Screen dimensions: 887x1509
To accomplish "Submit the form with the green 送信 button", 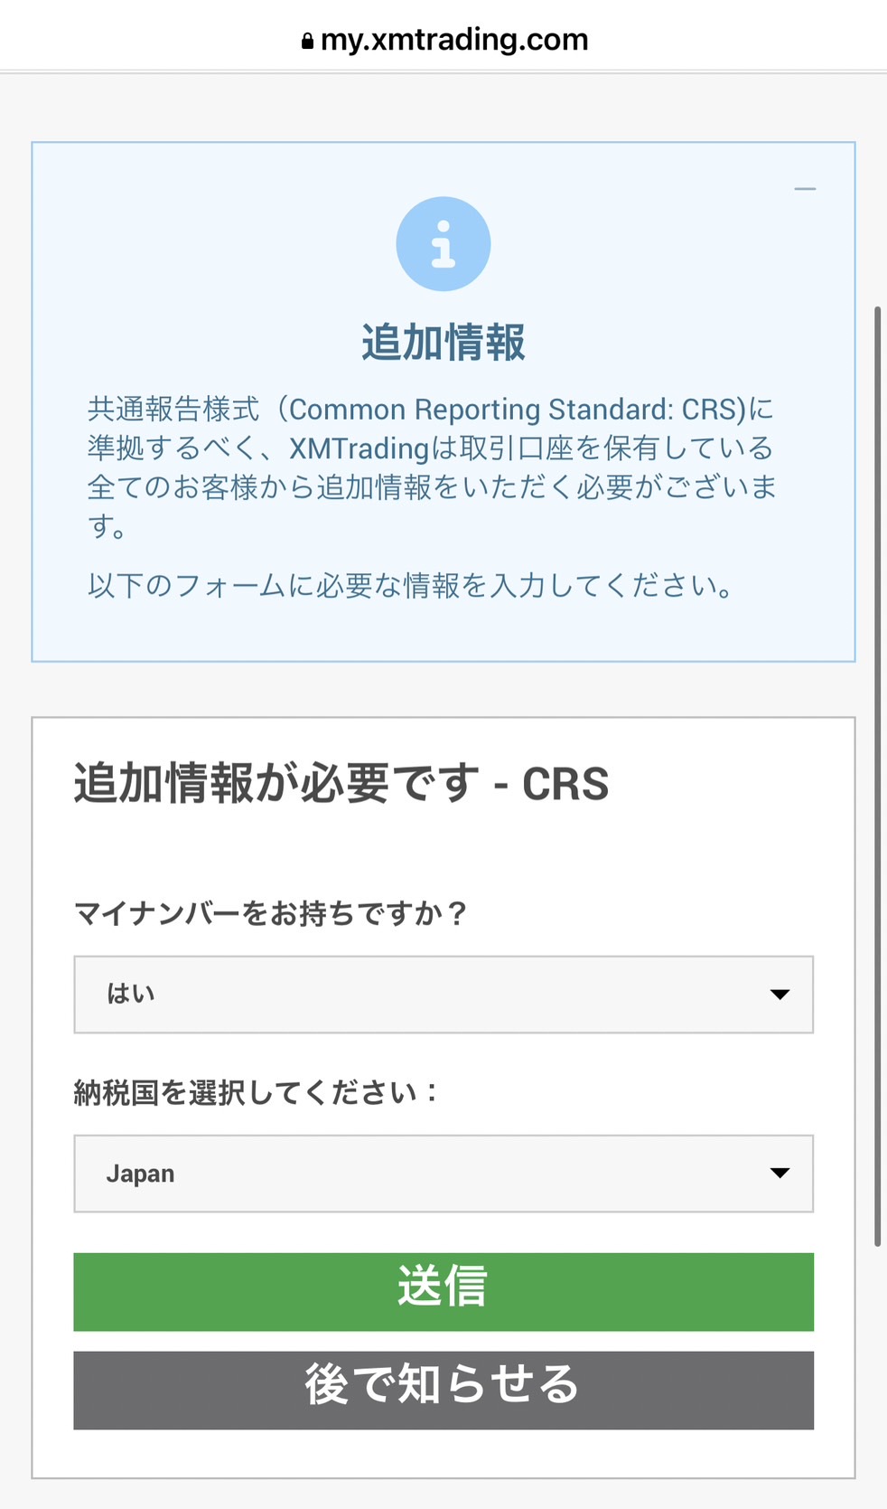I will (x=443, y=1292).
